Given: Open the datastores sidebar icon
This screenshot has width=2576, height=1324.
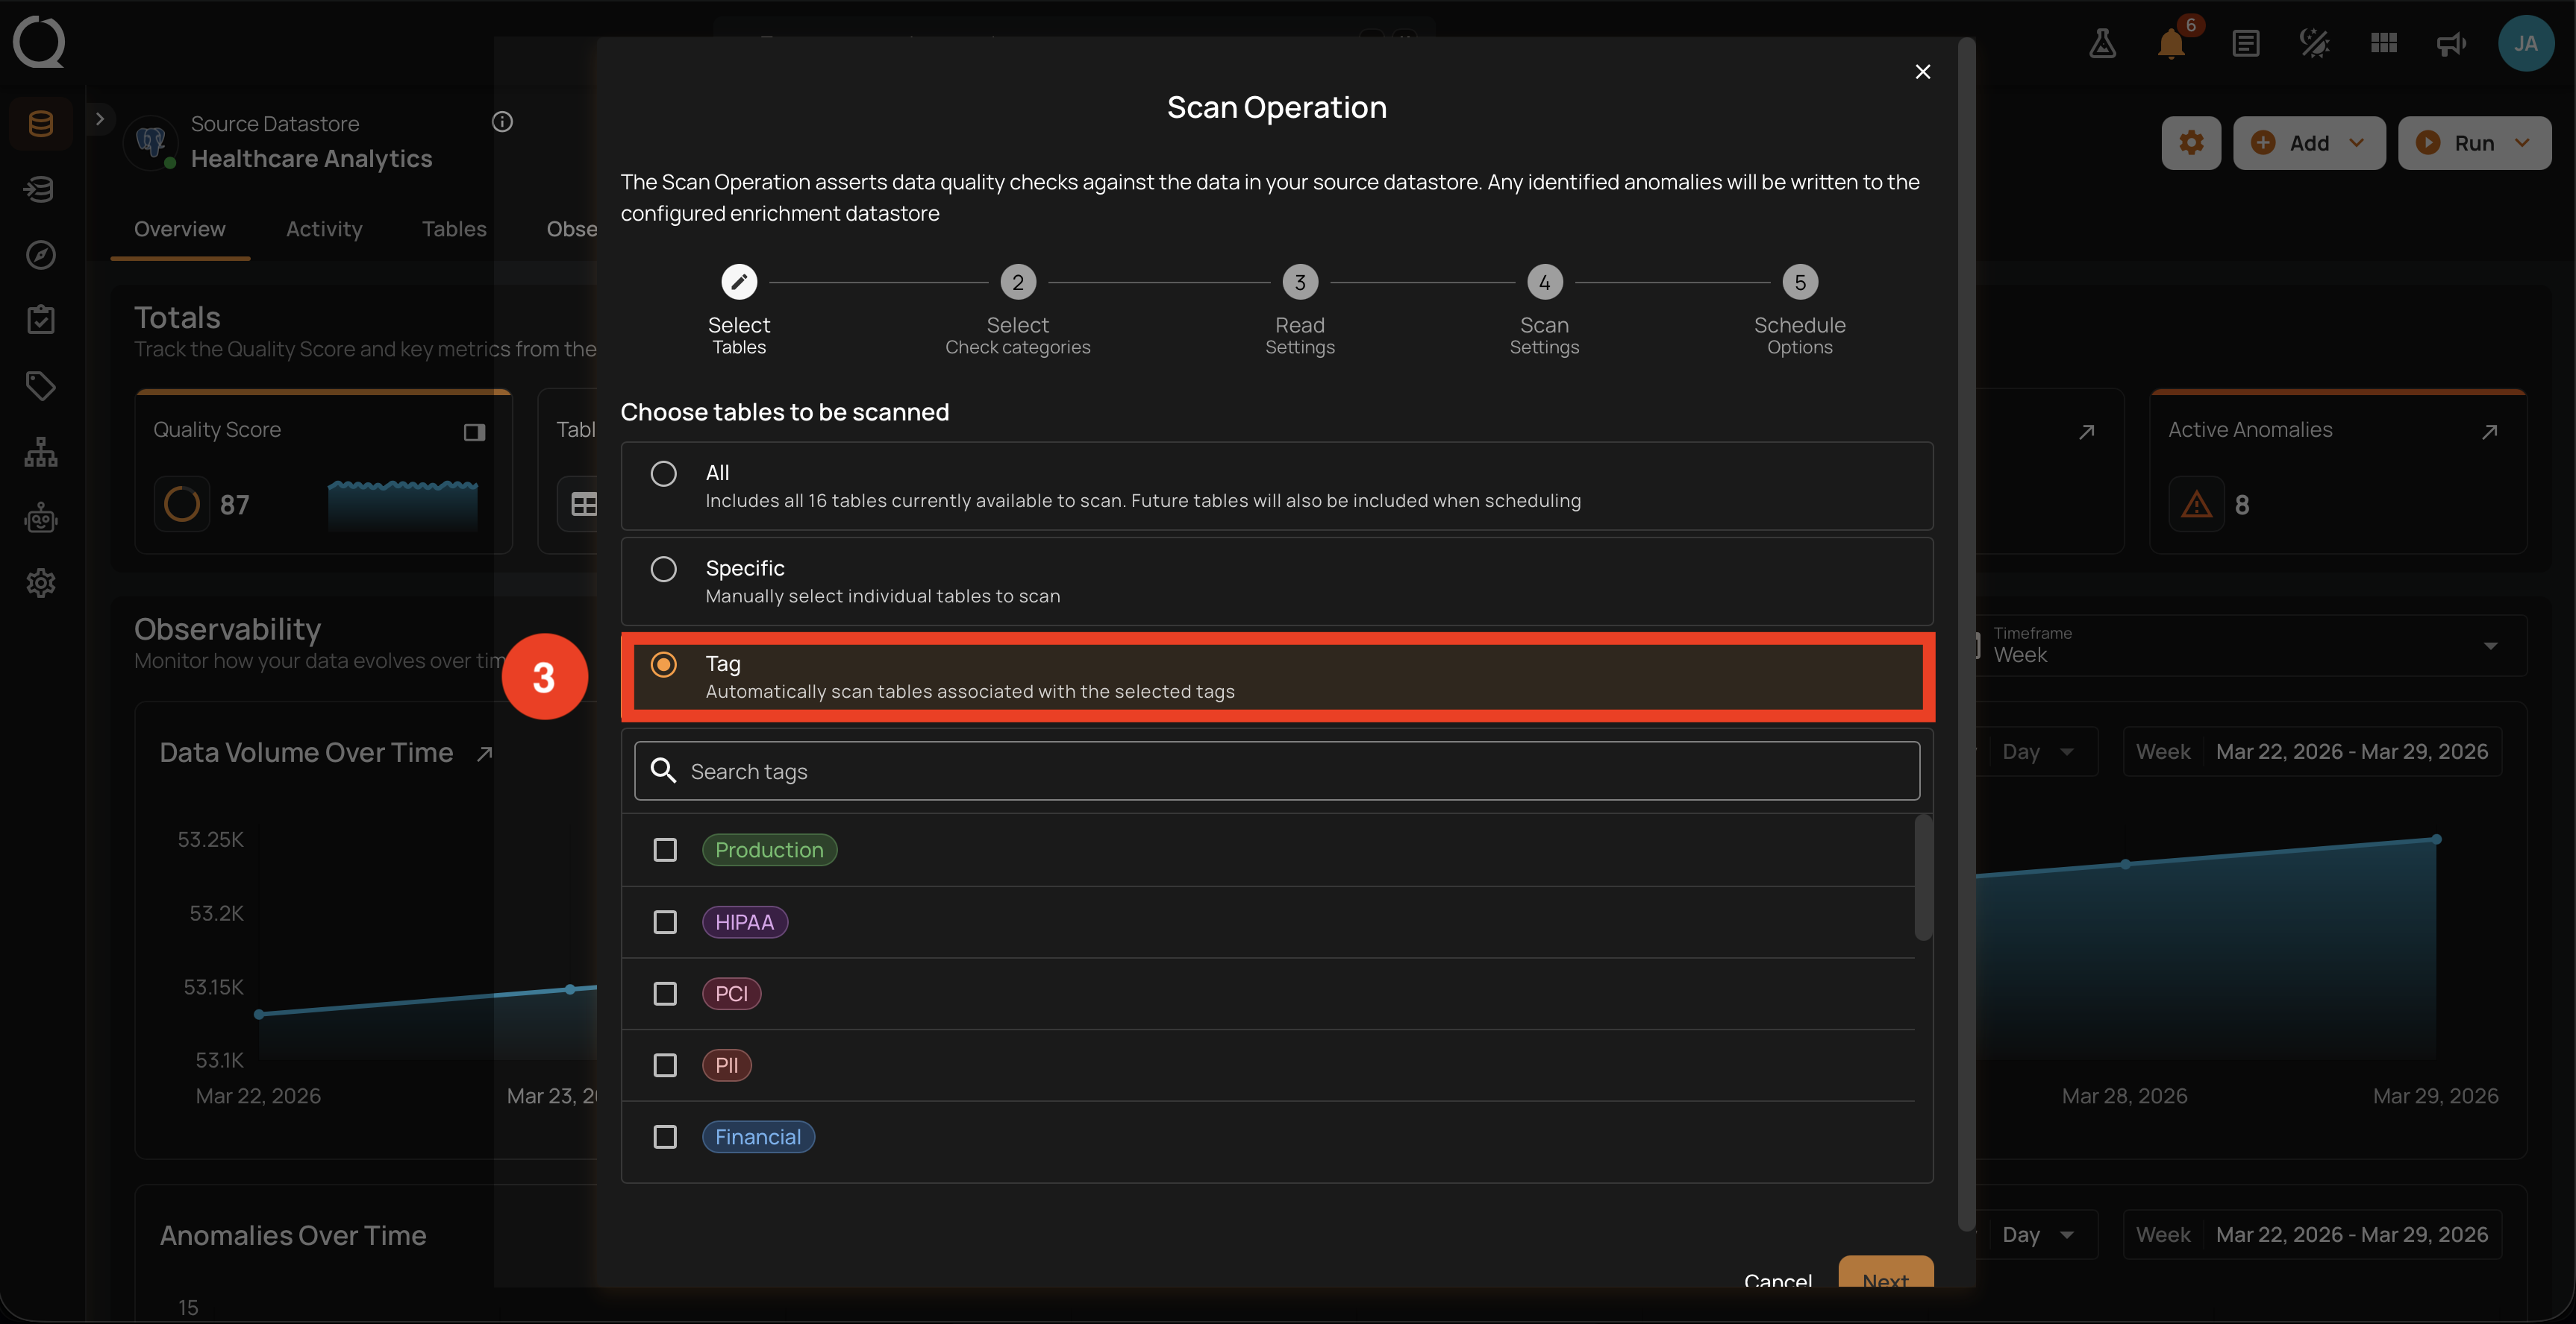Looking at the screenshot, I should click(x=41, y=124).
